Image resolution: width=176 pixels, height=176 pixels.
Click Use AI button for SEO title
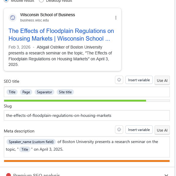[x=162, y=80]
